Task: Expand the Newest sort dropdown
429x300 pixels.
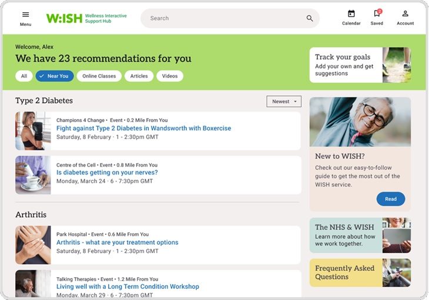Action: coord(284,102)
